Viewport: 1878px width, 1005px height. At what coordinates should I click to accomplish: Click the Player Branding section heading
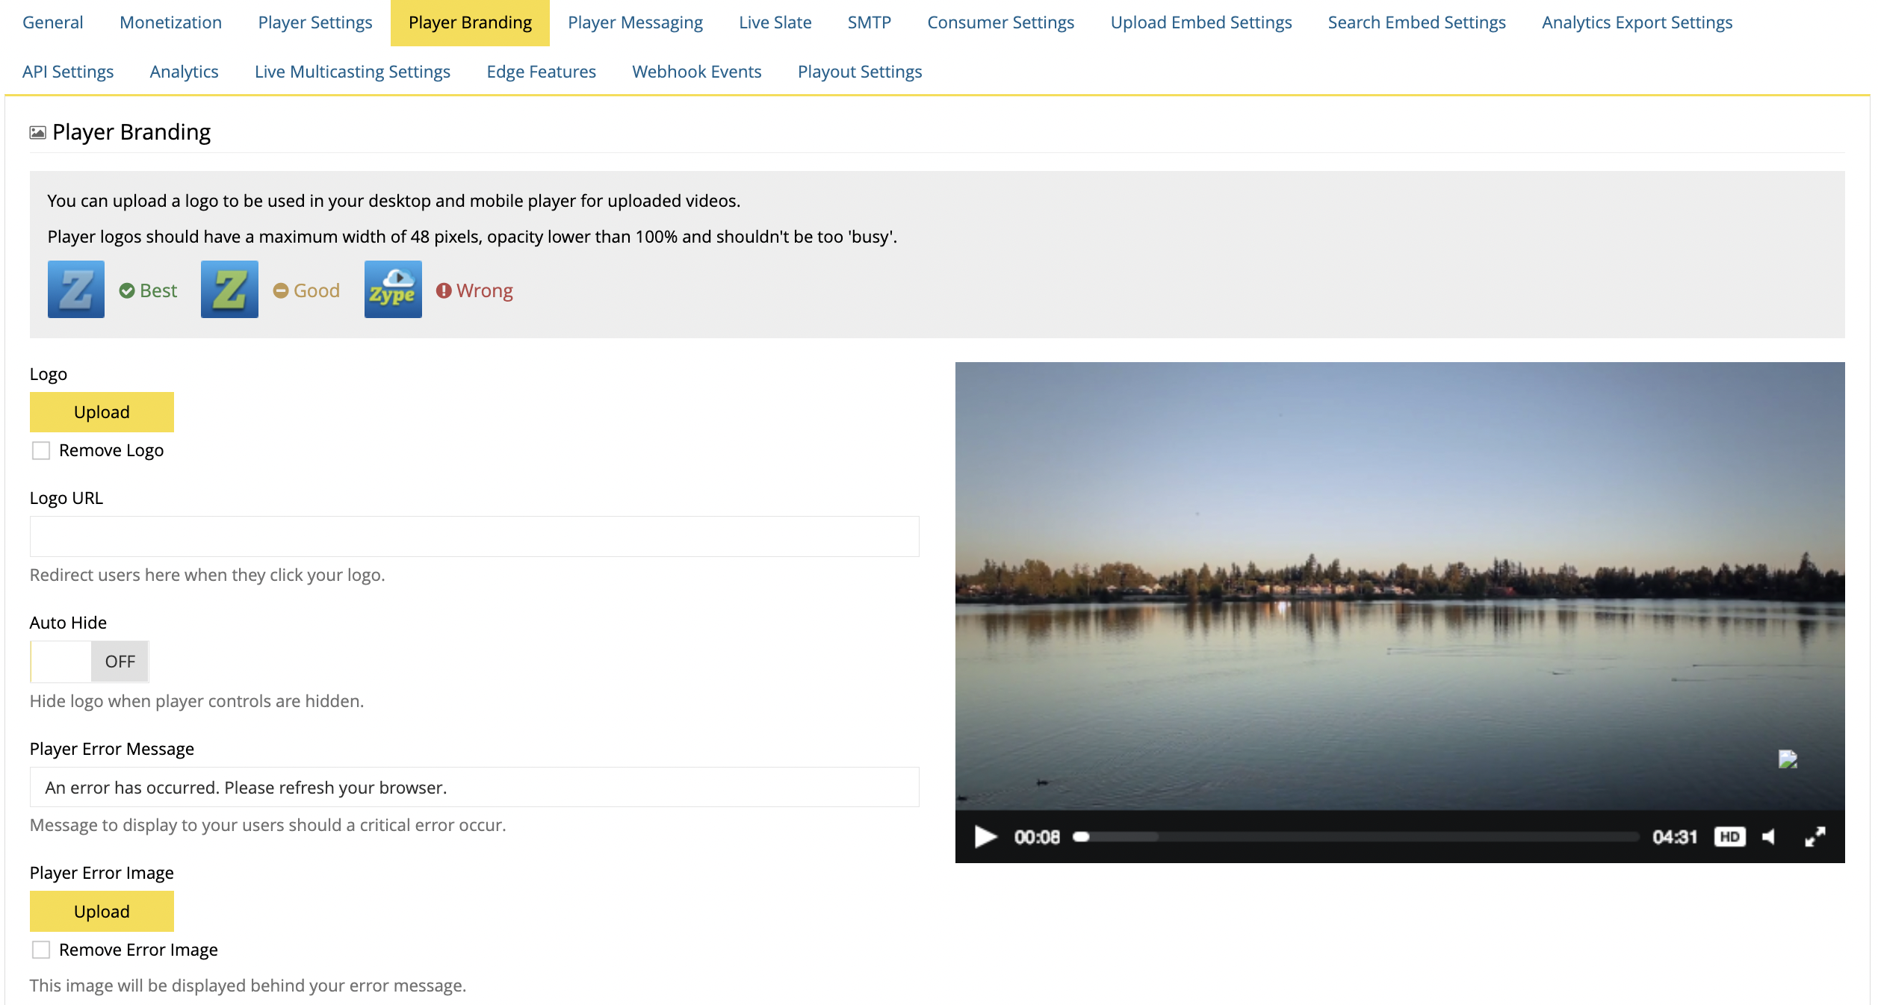pos(131,132)
